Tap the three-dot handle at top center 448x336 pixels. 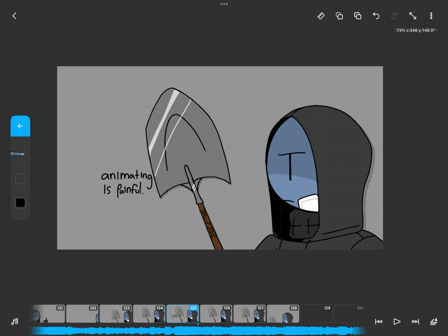(x=224, y=4)
